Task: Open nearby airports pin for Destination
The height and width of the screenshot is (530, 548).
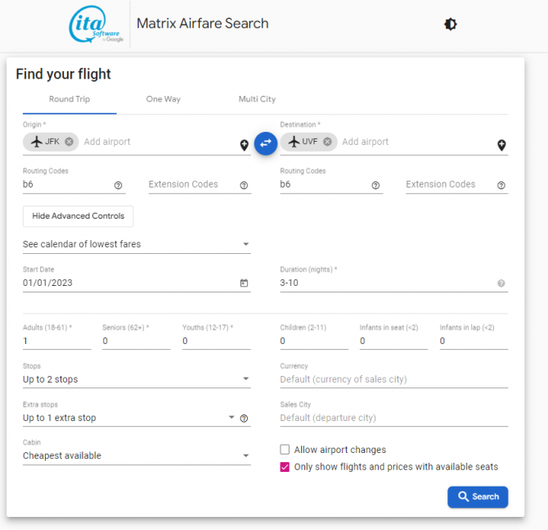Action: 501,145
